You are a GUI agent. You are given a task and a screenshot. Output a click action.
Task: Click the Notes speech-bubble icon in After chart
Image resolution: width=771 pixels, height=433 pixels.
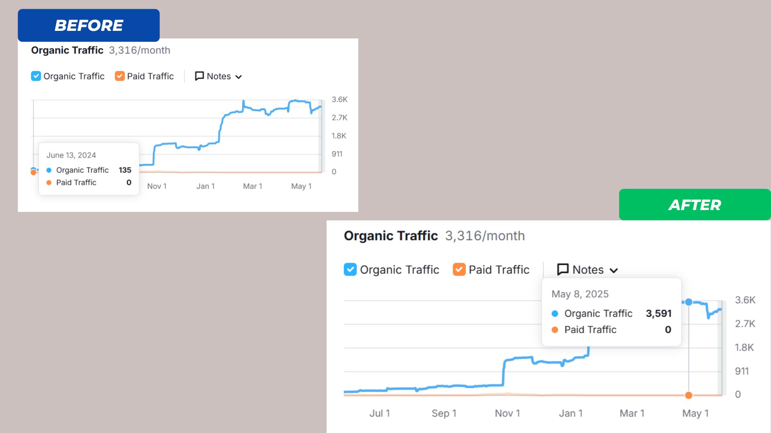click(563, 269)
